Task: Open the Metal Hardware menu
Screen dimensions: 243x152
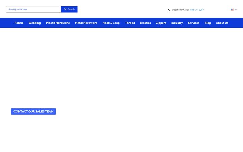Action: coord(86,23)
